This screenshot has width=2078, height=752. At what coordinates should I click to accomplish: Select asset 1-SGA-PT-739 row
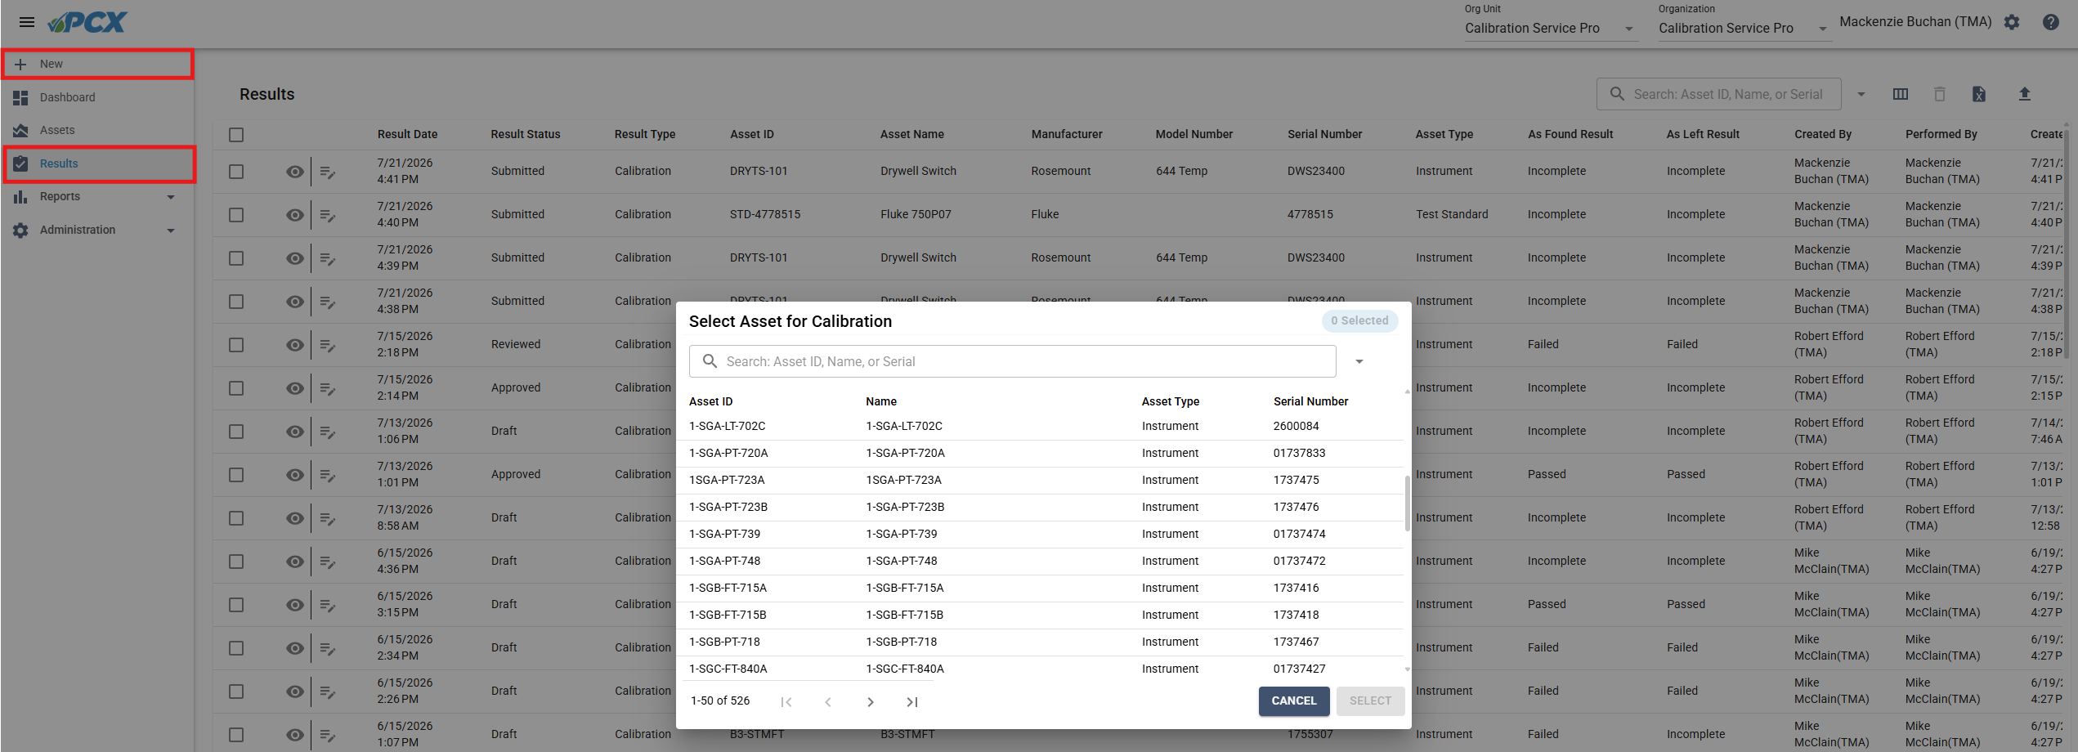tap(1040, 535)
